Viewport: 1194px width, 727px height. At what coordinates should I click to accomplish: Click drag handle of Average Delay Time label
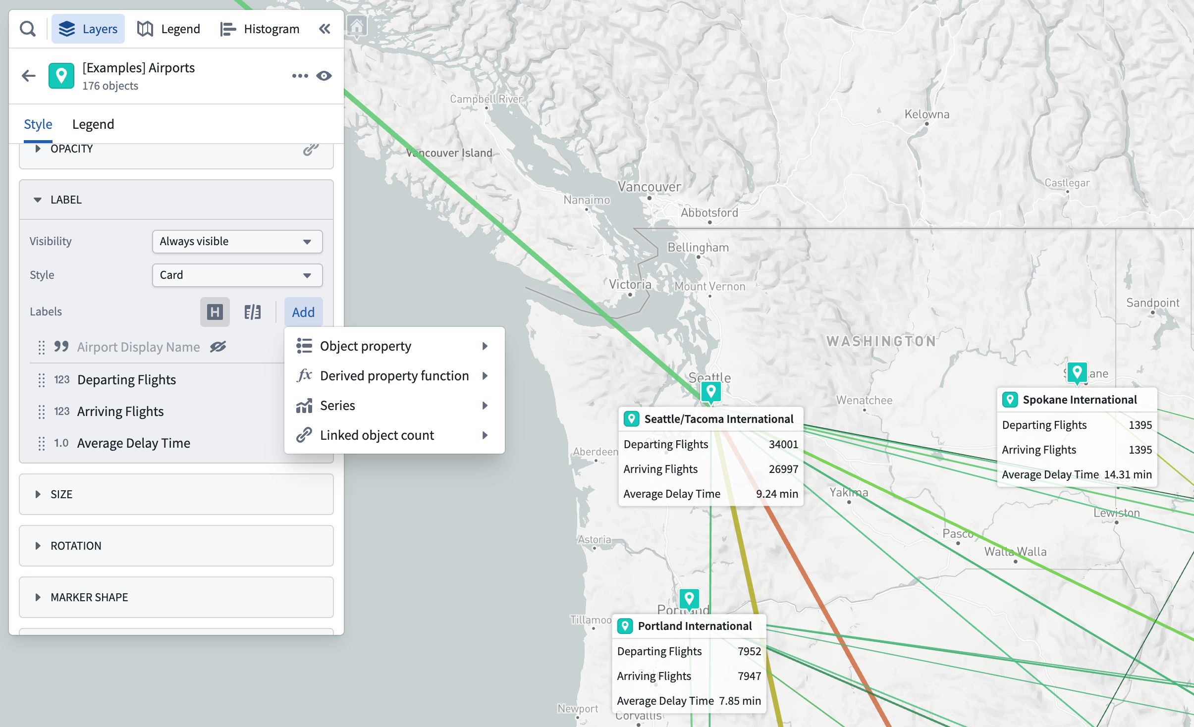(42, 443)
